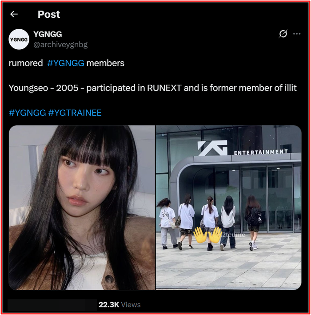Click the waving hands emoji in photo
Viewport: 311px width, 315px height.
coord(208,235)
